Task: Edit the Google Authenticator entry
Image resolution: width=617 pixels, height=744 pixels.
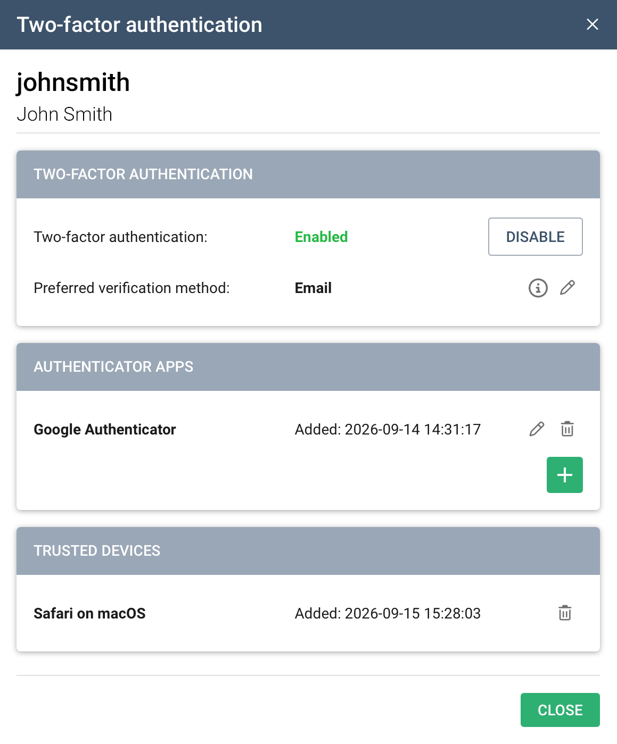Action: (x=537, y=429)
